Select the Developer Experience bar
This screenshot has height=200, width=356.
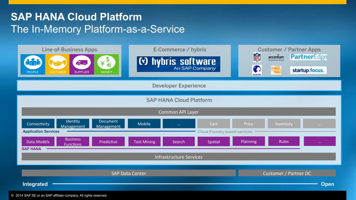(x=179, y=86)
